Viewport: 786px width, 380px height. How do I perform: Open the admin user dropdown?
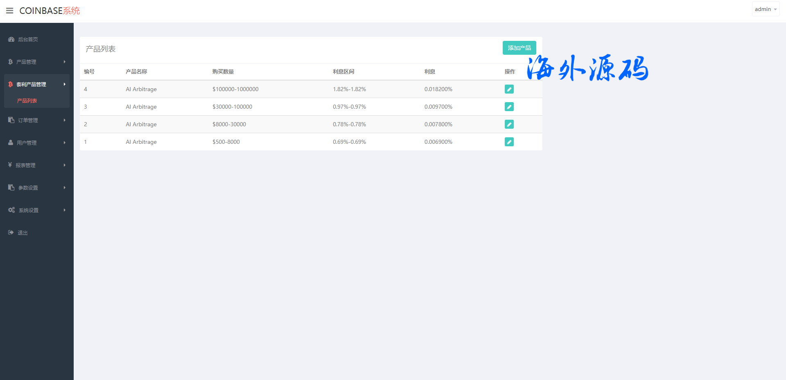coord(765,9)
